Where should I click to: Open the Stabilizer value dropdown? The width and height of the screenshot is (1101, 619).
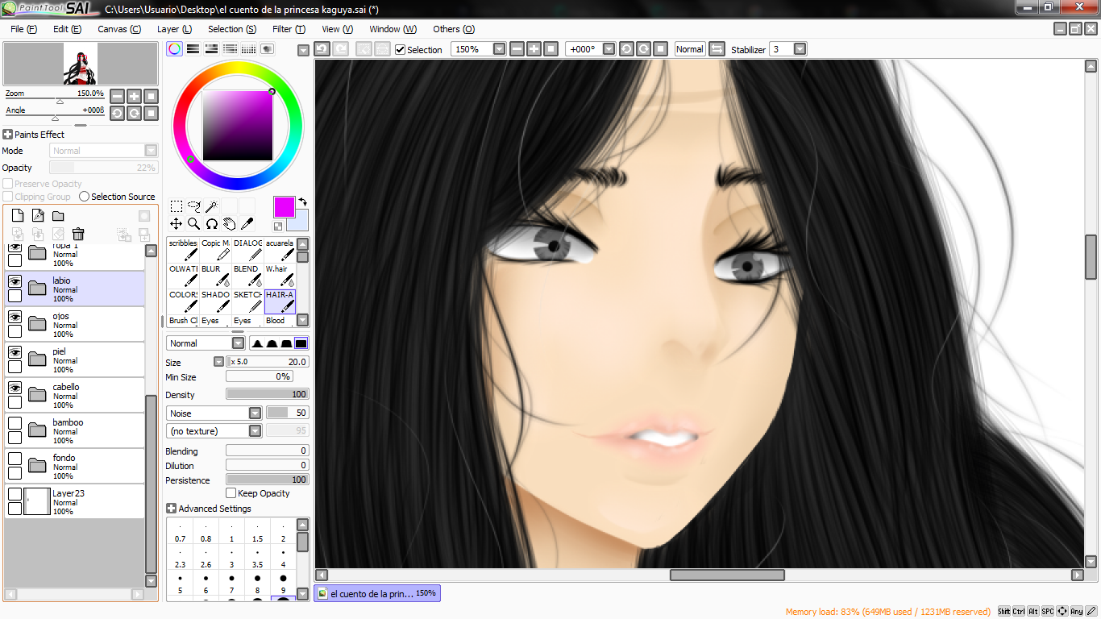[x=800, y=49]
